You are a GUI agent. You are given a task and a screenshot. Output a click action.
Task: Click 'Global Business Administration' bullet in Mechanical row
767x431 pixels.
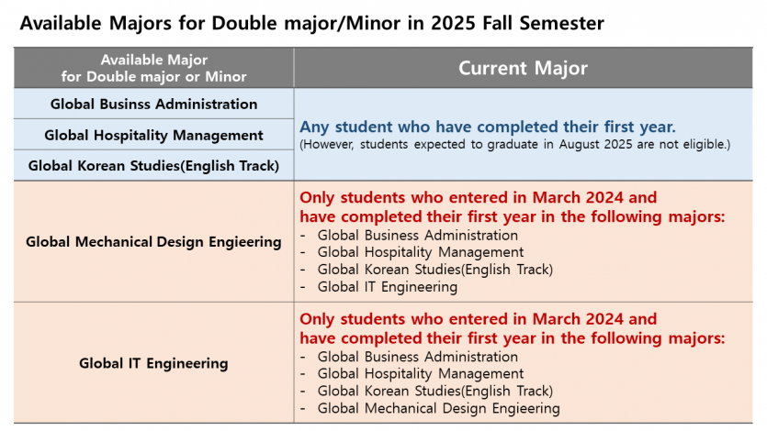[x=418, y=236]
